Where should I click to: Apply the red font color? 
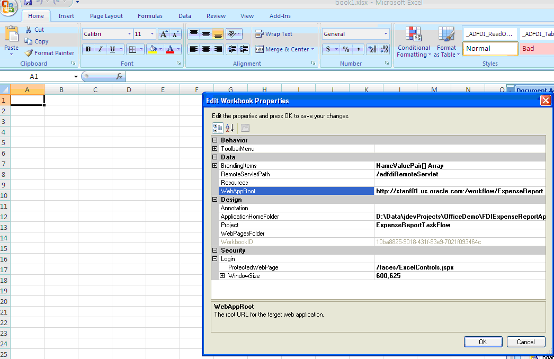[170, 49]
